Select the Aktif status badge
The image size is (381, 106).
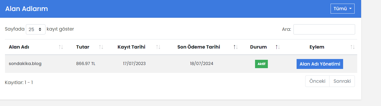pyautogui.click(x=261, y=64)
